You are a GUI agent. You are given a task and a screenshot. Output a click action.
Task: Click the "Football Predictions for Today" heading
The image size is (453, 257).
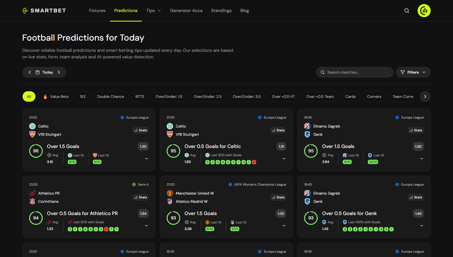tap(83, 38)
